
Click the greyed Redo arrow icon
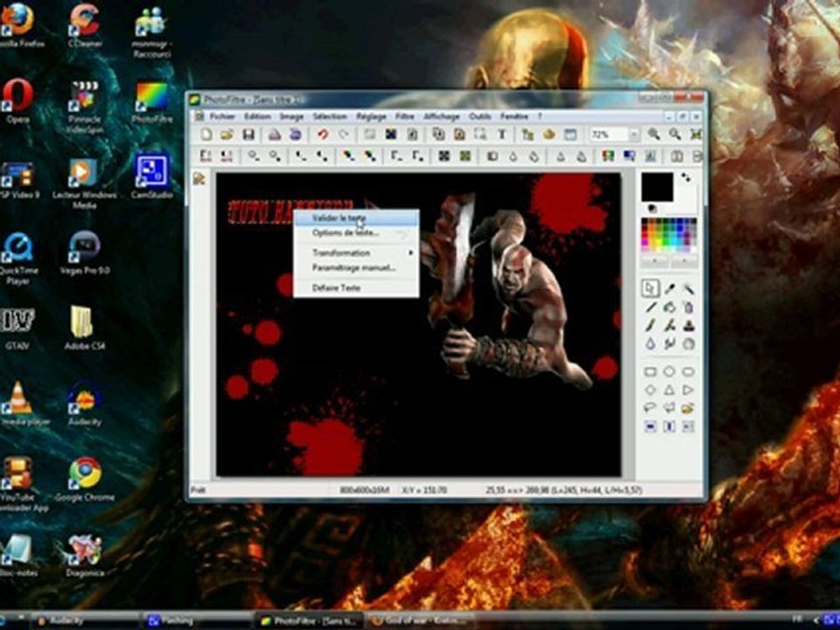(343, 135)
